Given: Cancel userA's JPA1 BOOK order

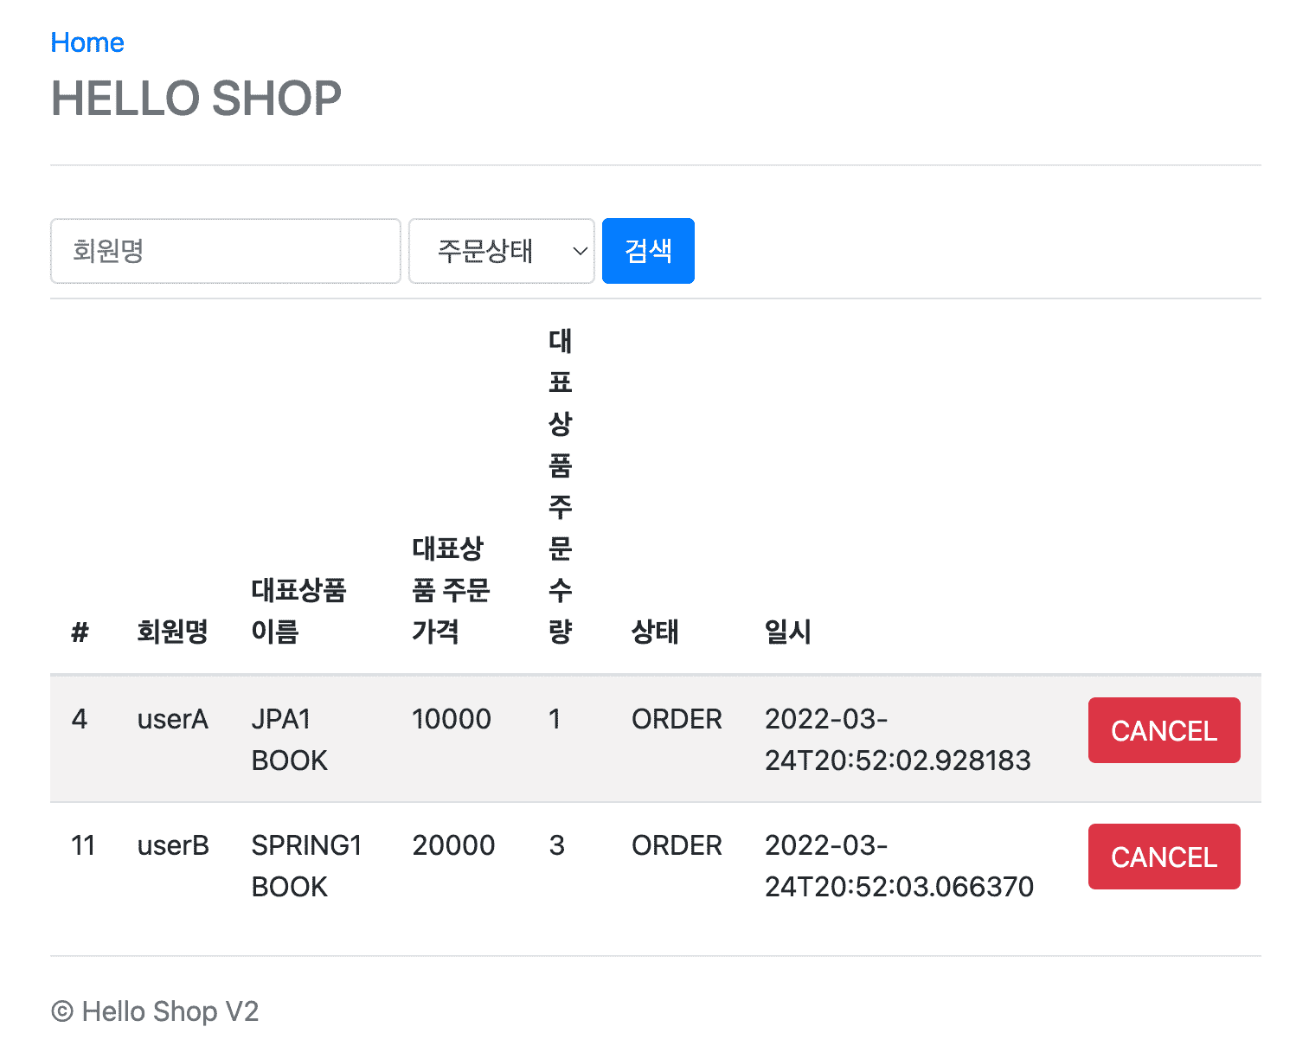Looking at the screenshot, I should click(1163, 730).
